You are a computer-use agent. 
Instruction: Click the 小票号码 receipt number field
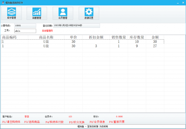pyautogui.click(x=25, y=26)
